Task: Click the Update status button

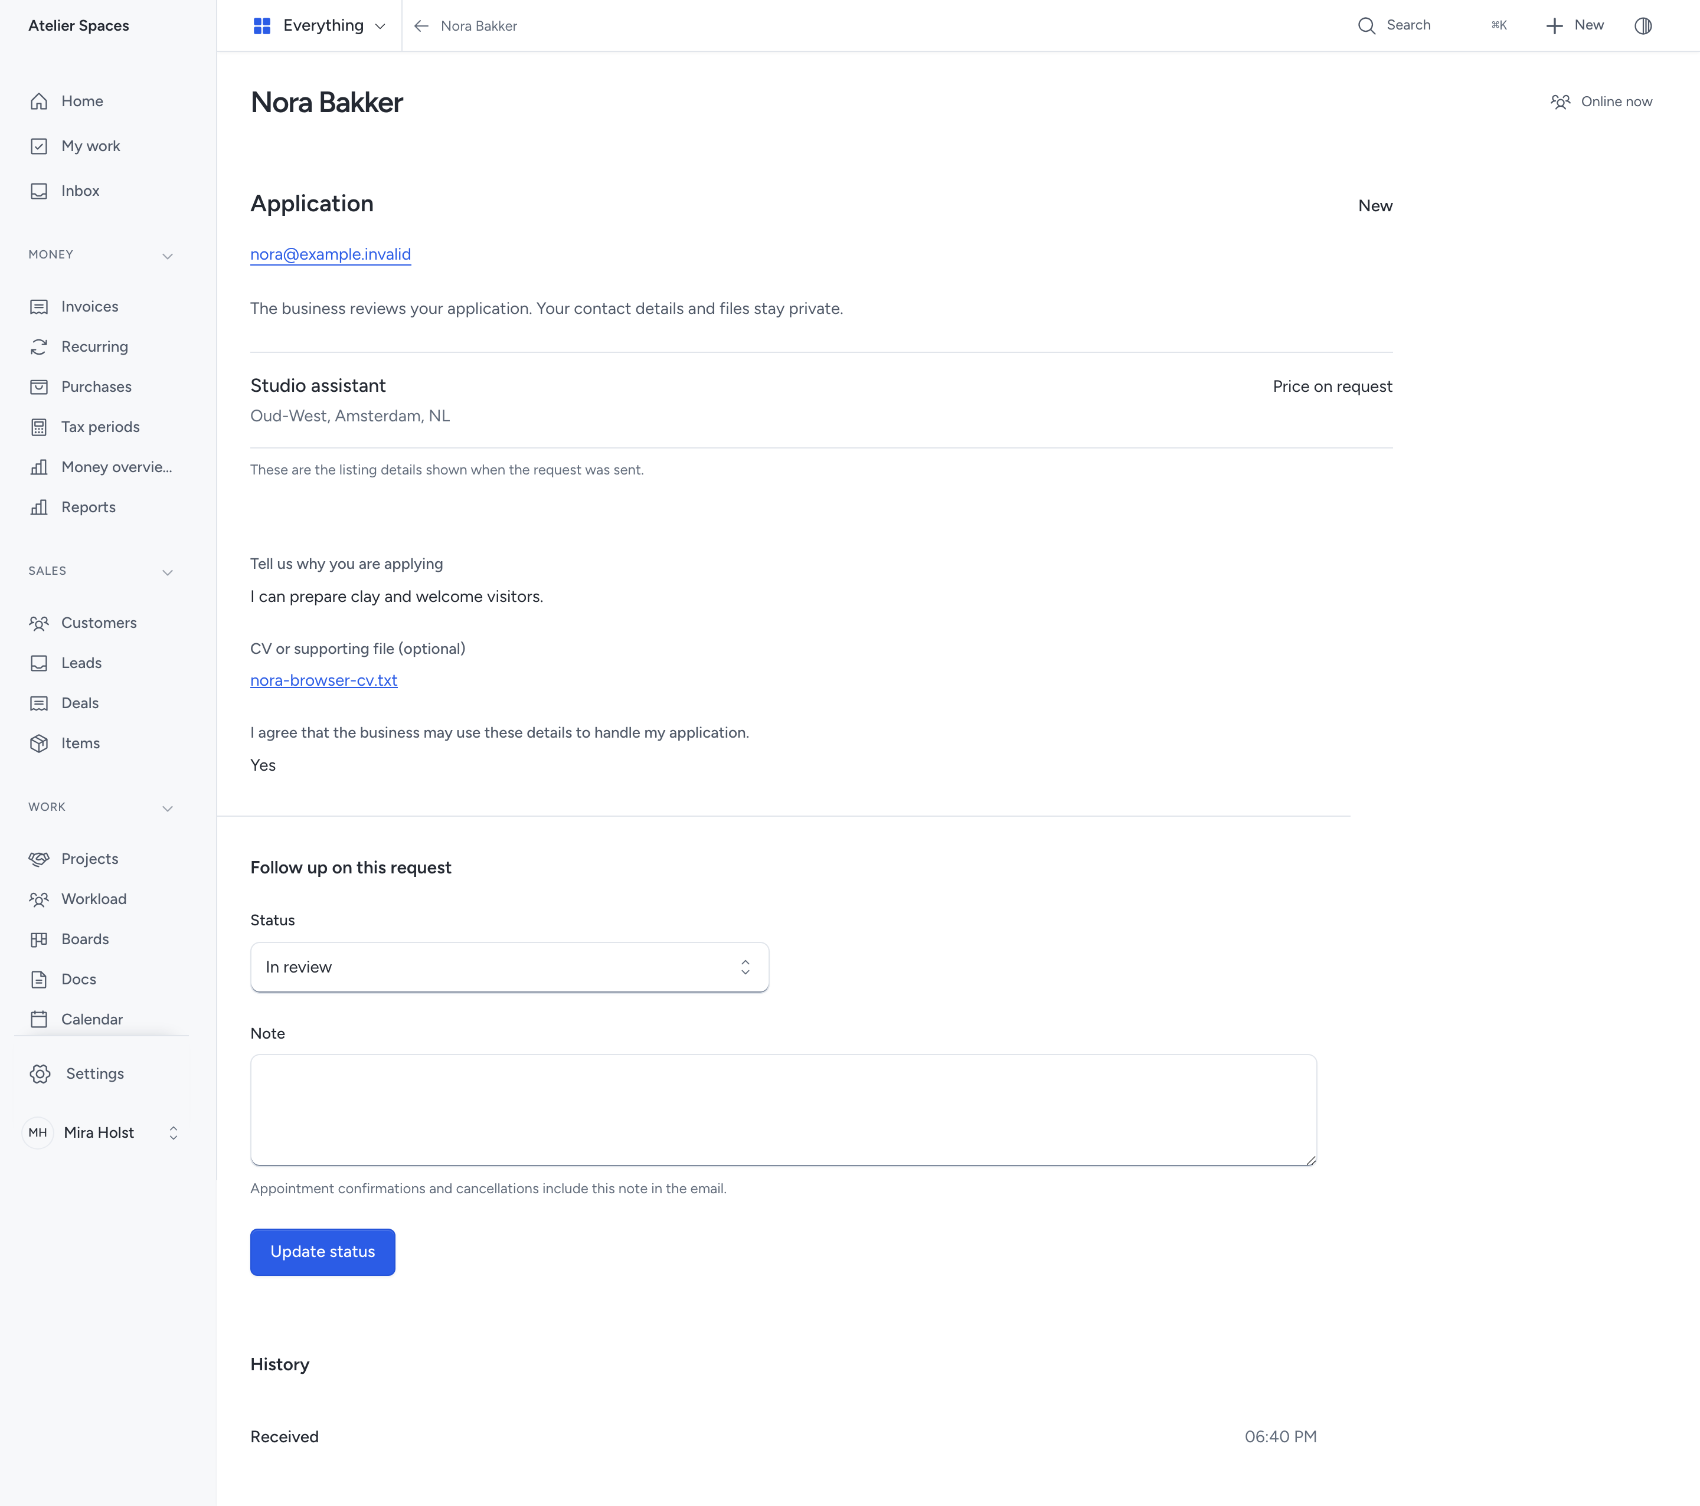Action: click(x=323, y=1252)
